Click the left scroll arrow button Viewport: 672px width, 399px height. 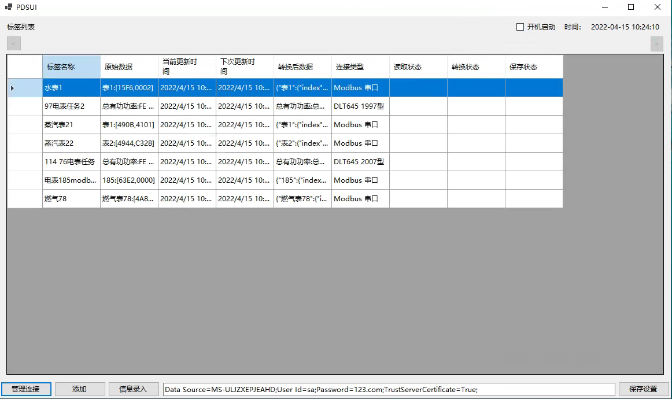pyautogui.click(x=14, y=43)
